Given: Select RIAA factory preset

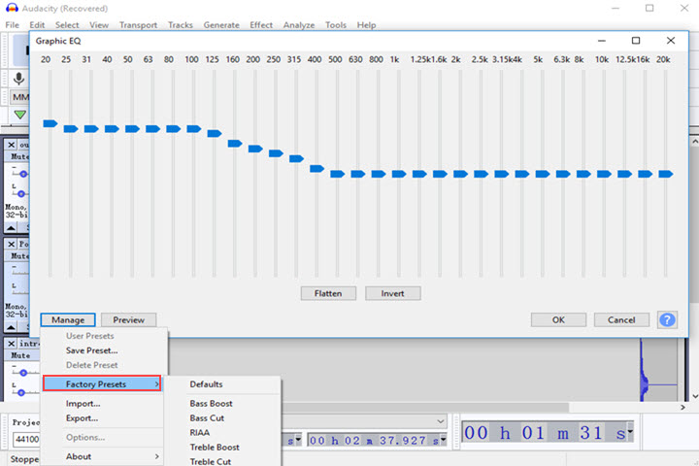Looking at the screenshot, I should click(199, 433).
